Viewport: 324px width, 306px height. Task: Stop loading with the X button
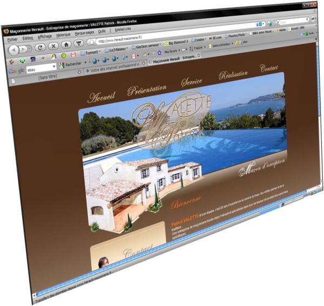coord(53,46)
